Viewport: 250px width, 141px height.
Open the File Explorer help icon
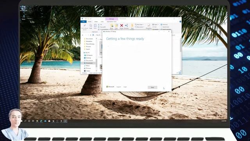180,22
